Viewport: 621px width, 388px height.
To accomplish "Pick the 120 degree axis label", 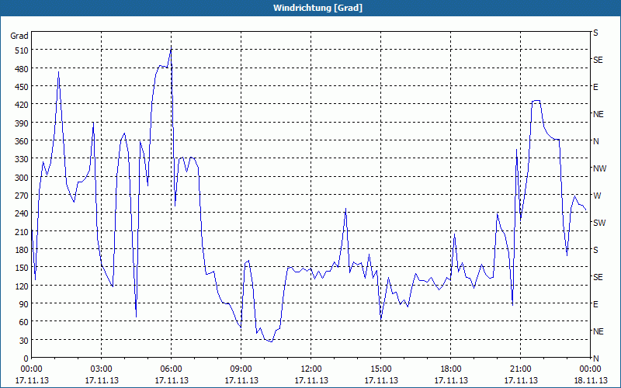I will click(22, 286).
